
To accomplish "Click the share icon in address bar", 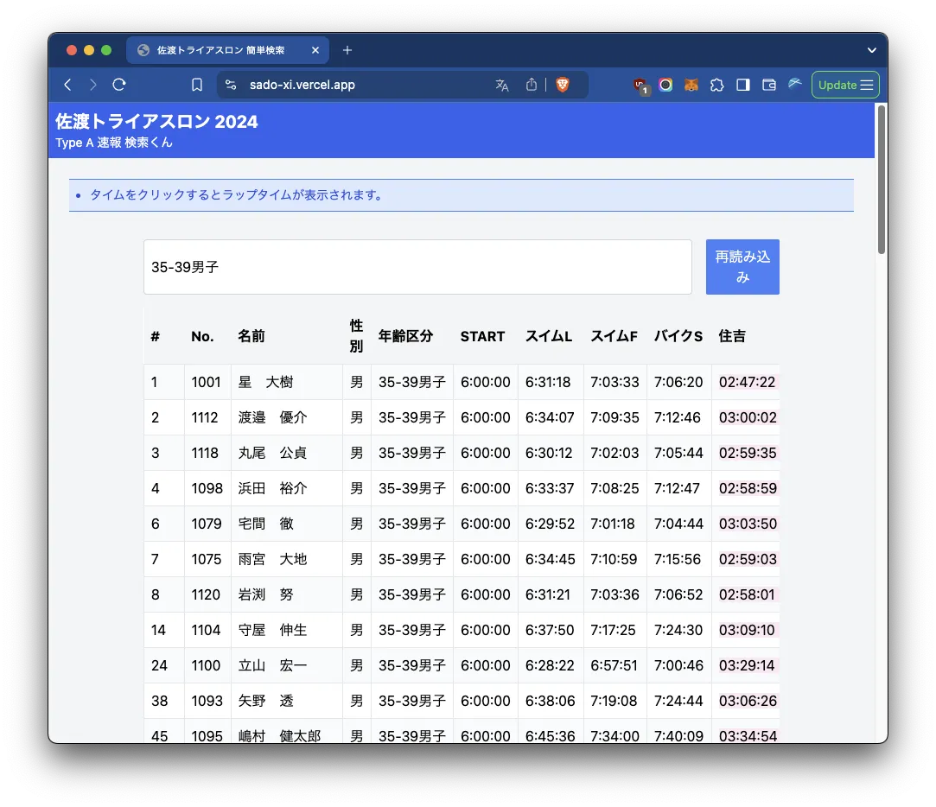I will coord(532,85).
